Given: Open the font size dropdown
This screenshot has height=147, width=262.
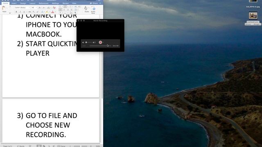Looking at the screenshot, I should click(x=36, y=8).
